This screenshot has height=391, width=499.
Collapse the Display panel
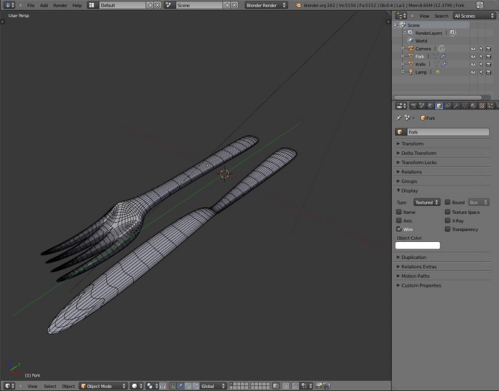(443, 191)
